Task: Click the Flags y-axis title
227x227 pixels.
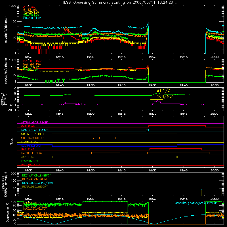Action: 12,142
